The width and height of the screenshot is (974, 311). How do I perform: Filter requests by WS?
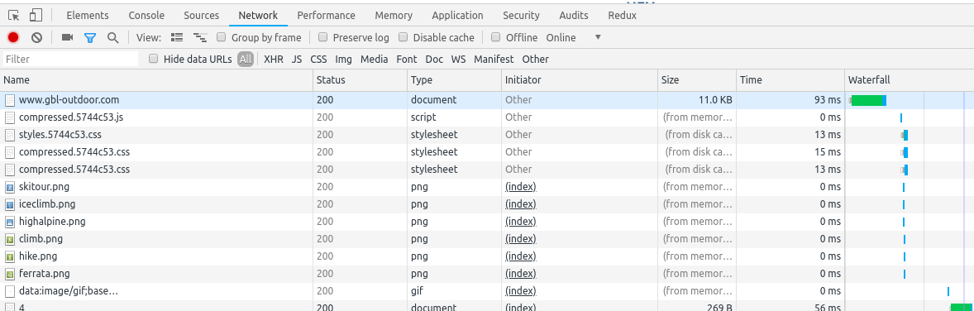coord(458,59)
